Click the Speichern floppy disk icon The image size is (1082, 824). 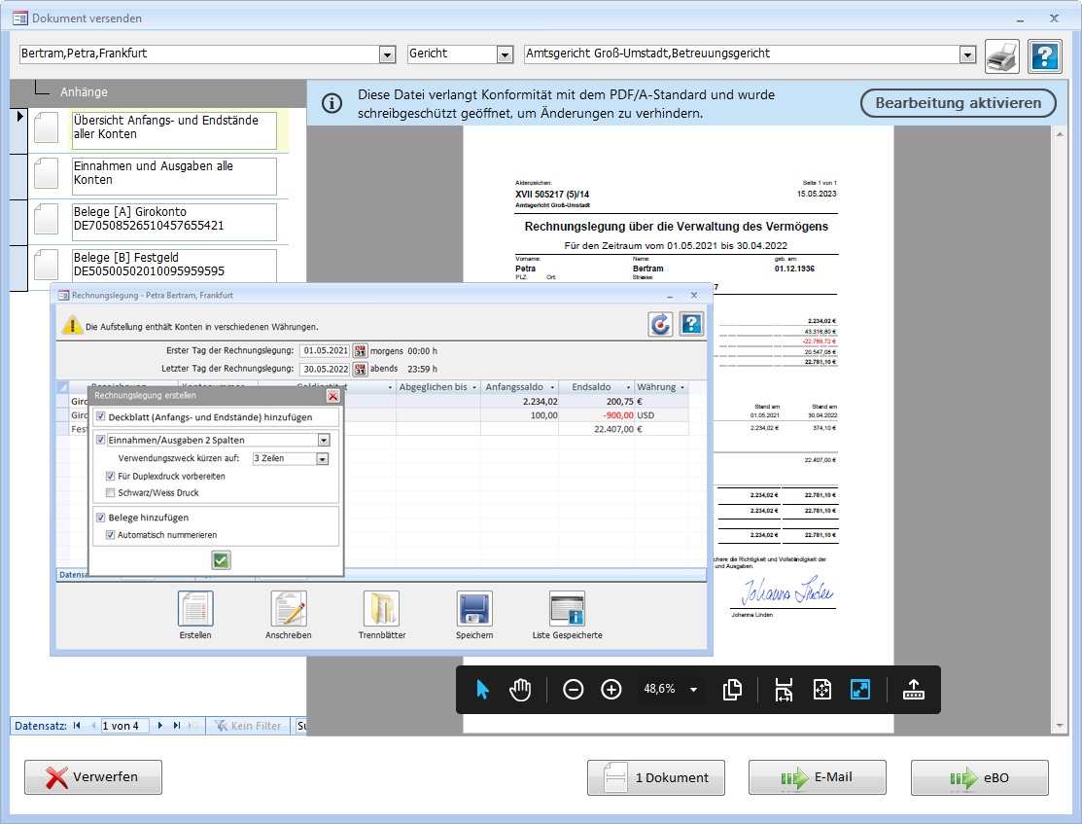tap(474, 608)
